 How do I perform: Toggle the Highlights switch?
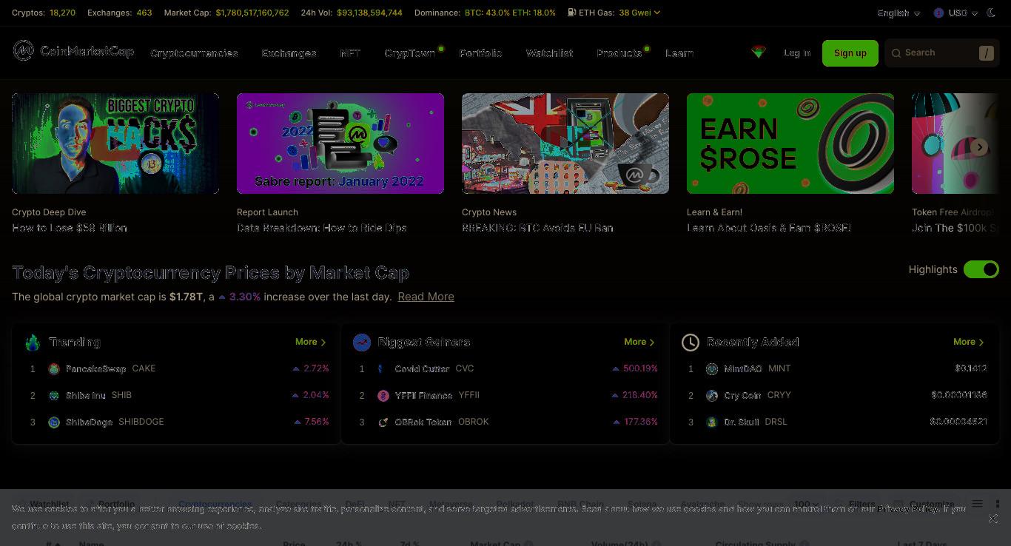pos(981,269)
